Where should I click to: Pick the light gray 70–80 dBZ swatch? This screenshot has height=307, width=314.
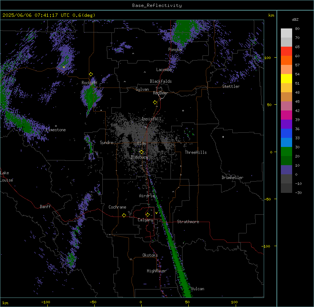(286, 33)
